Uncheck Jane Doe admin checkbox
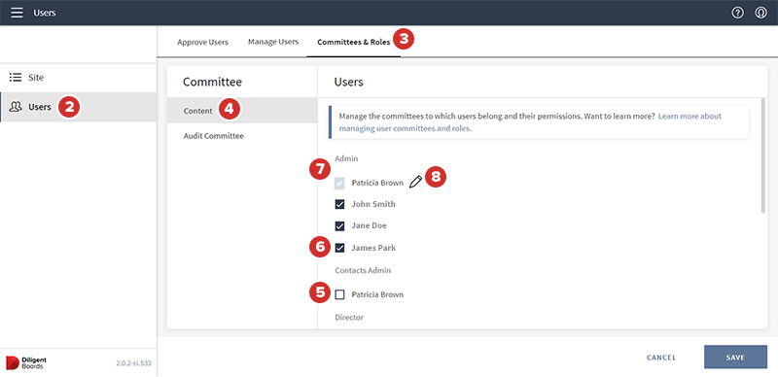 pyautogui.click(x=339, y=226)
